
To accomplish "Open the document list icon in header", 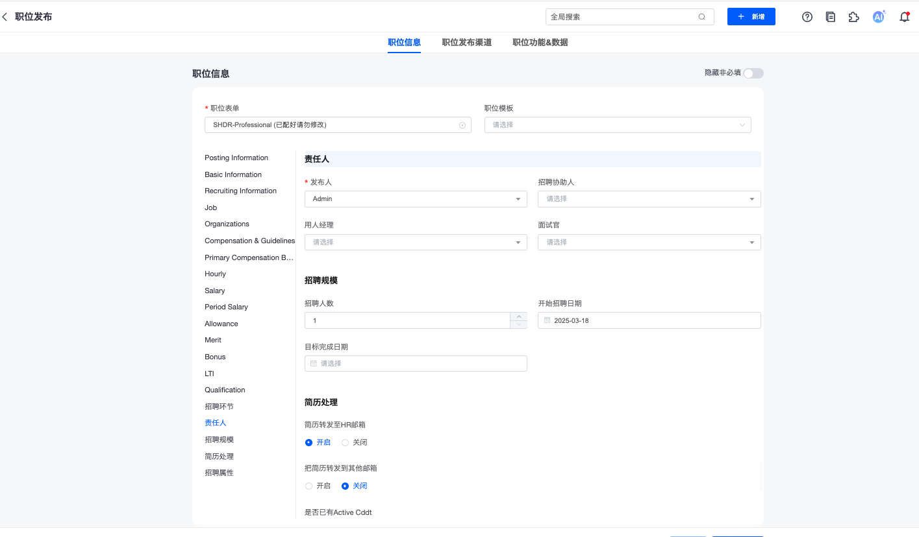I will coord(831,17).
